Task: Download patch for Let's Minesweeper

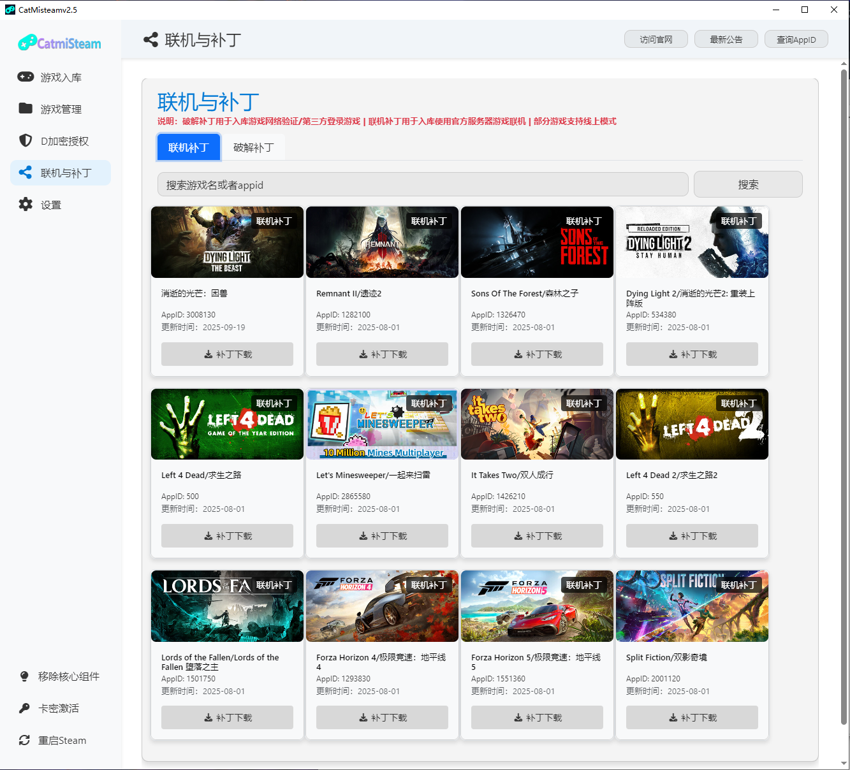Action: (x=382, y=535)
